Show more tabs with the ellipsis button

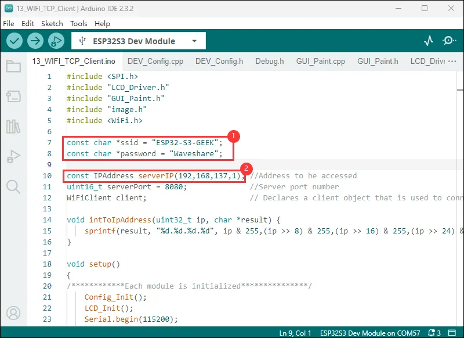coord(452,61)
